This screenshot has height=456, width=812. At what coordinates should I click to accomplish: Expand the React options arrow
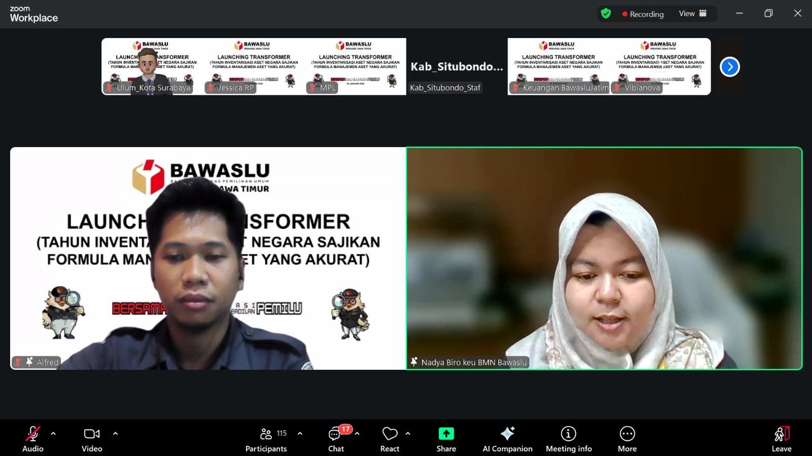tap(408, 434)
